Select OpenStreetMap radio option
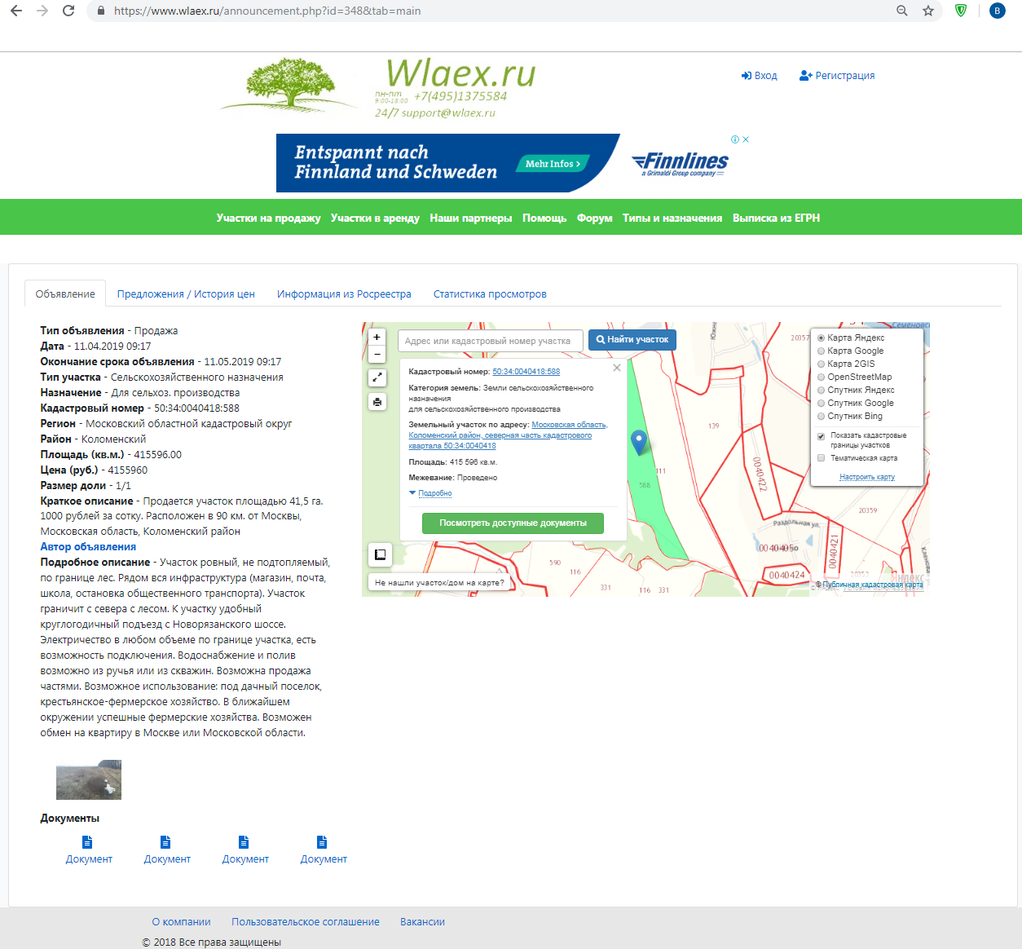The height and width of the screenshot is (949, 1022). (821, 377)
